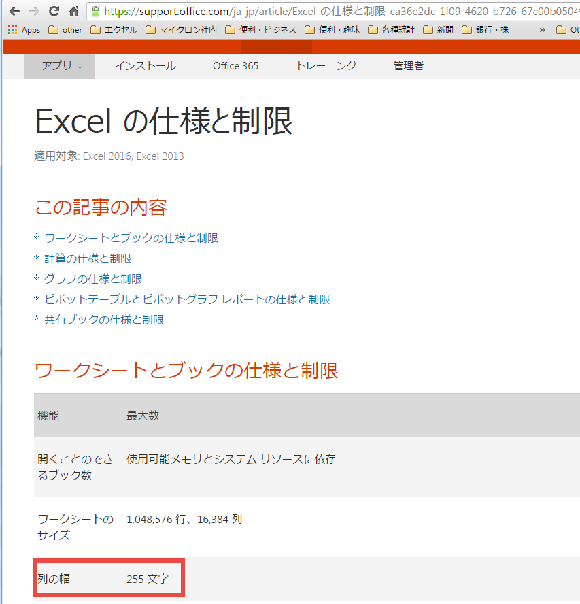Open the エクセル bookmarks folder

(x=114, y=30)
